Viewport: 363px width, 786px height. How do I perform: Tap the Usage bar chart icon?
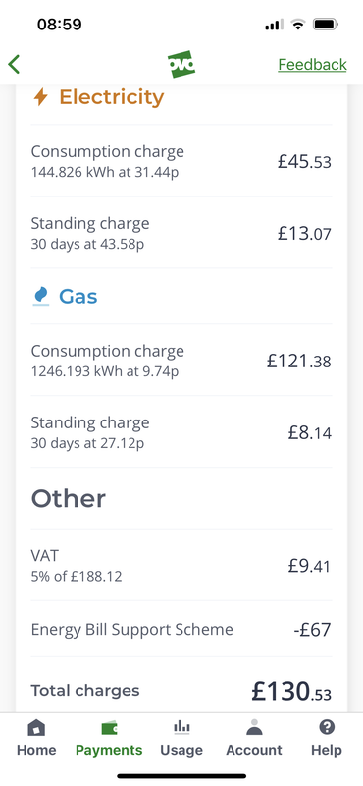click(181, 727)
